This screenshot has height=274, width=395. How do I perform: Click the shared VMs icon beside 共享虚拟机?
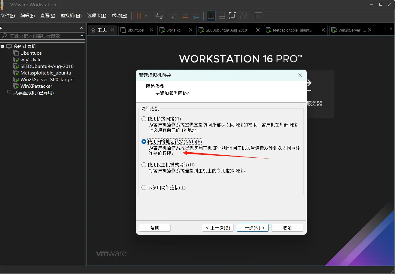tap(9, 93)
